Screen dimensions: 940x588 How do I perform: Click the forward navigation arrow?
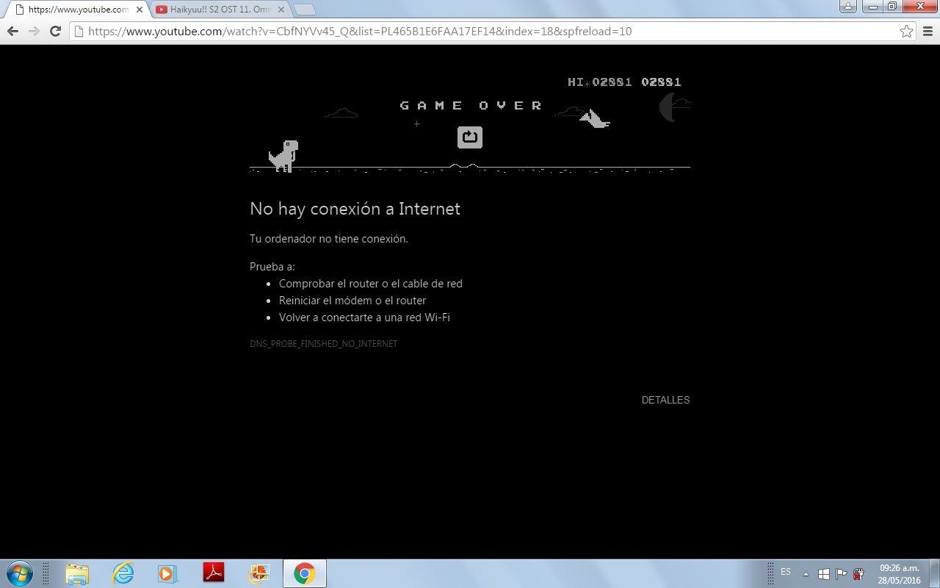pyautogui.click(x=34, y=31)
